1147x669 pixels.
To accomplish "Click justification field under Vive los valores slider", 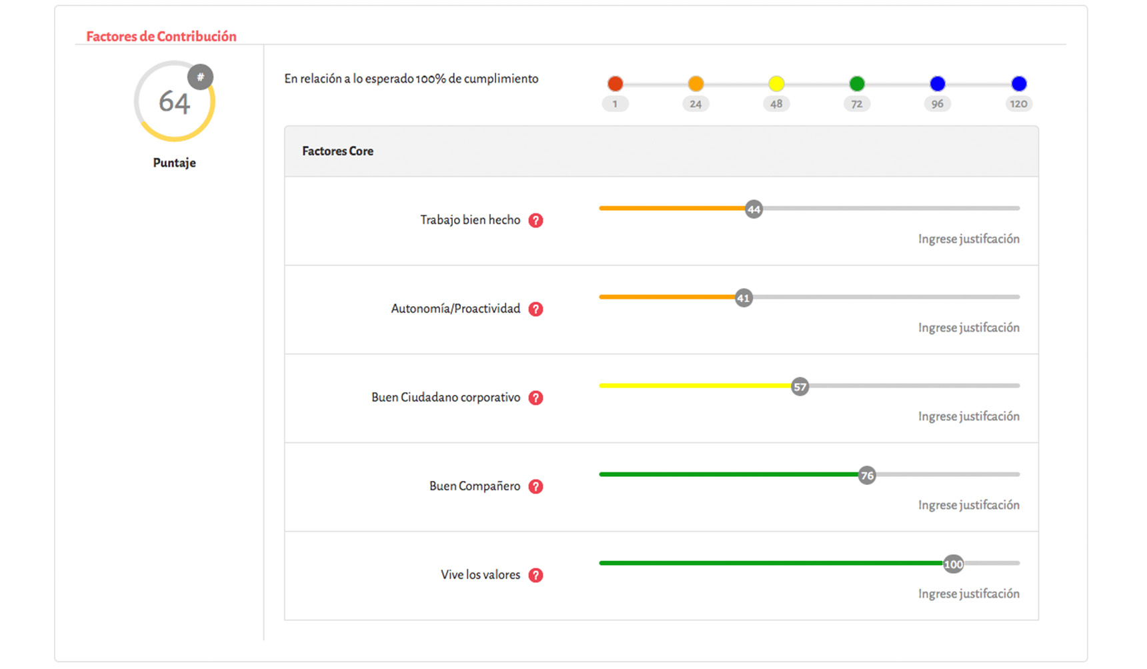I will (968, 594).
